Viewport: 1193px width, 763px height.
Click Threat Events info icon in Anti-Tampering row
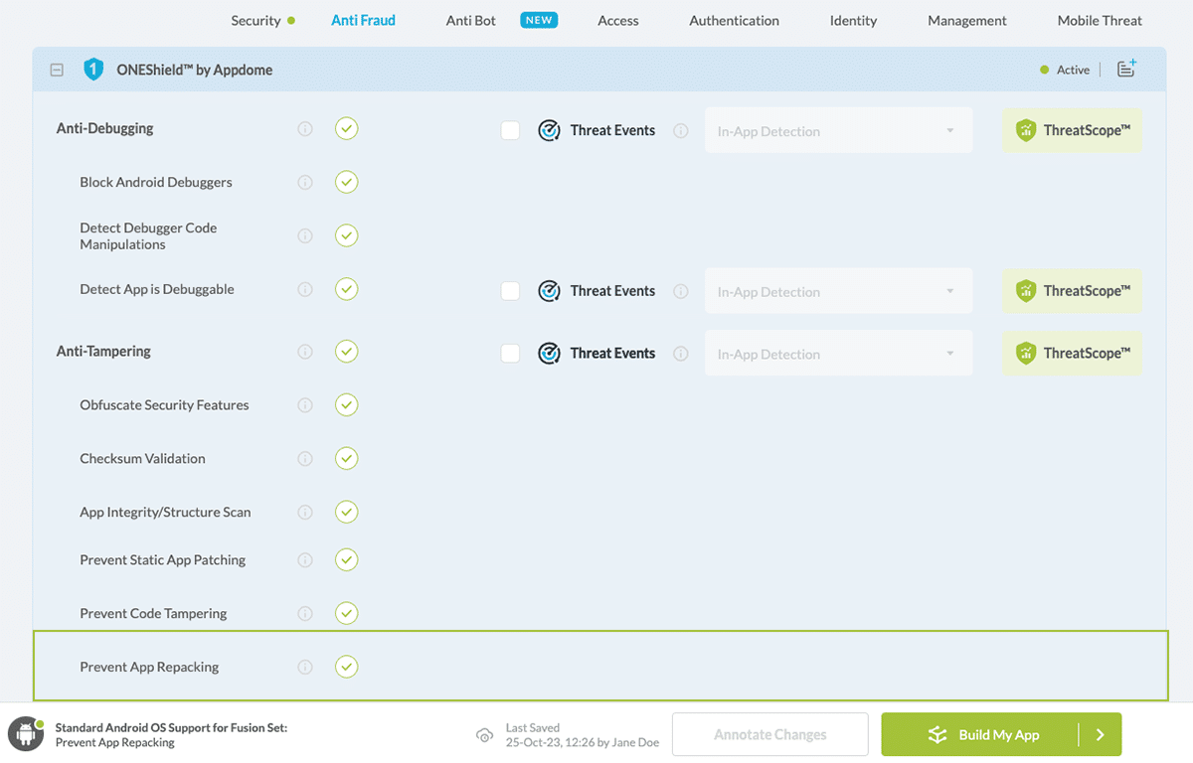point(681,354)
